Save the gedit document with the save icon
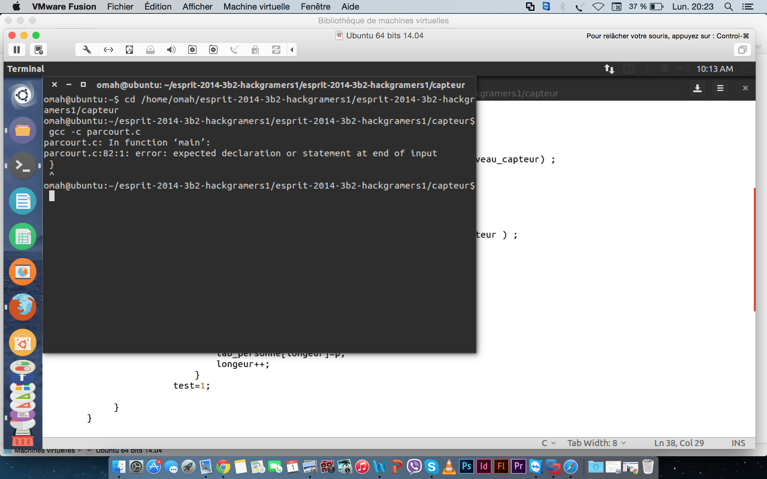Image resolution: width=767 pixels, height=479 pixels. (x=697, y=88)
